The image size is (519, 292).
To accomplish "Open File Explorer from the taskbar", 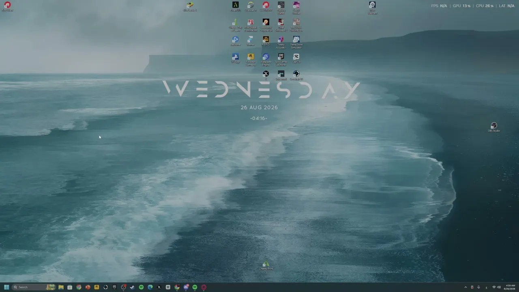I will pos(61,287).
